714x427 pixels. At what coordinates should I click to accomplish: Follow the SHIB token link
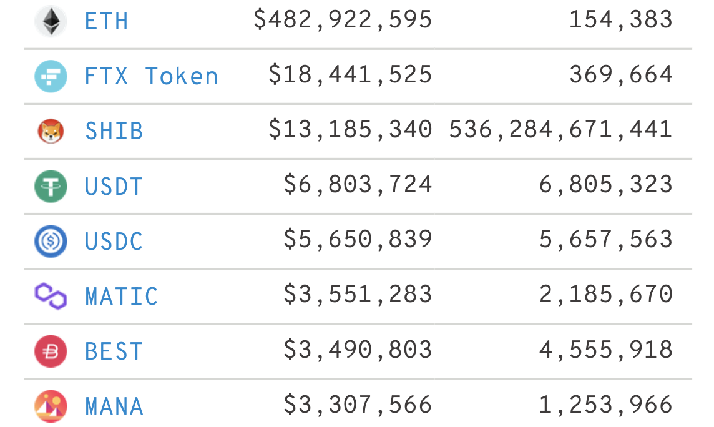pyautogui.click(x=114, y=131)
